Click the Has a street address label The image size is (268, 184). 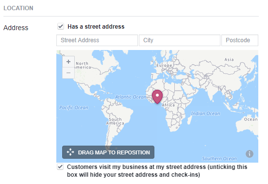pyautogui.click(x=96, y=27)
